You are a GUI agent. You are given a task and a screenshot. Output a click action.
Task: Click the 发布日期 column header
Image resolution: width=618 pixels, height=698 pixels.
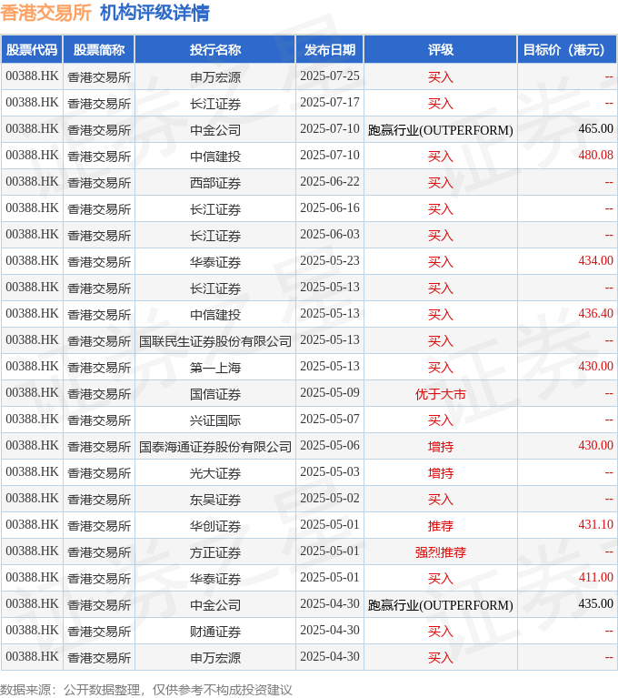330,49
